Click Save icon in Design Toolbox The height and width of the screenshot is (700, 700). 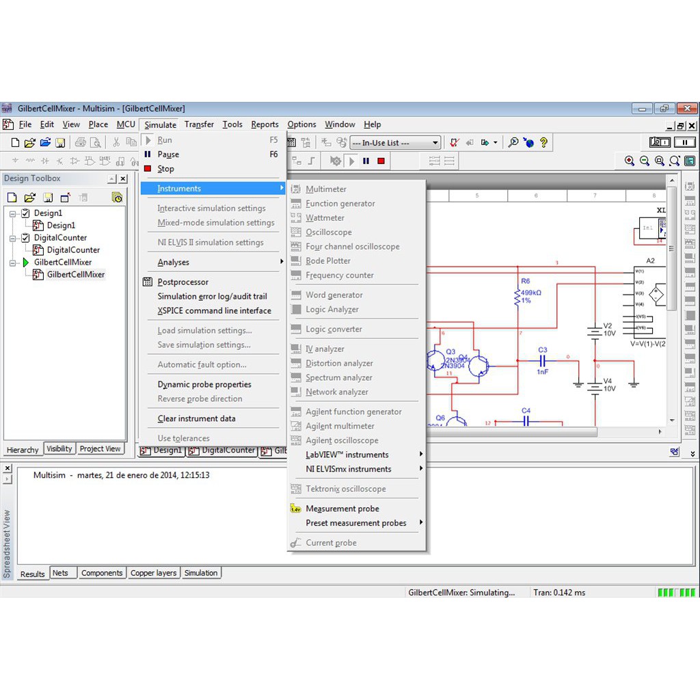[48, 198]
